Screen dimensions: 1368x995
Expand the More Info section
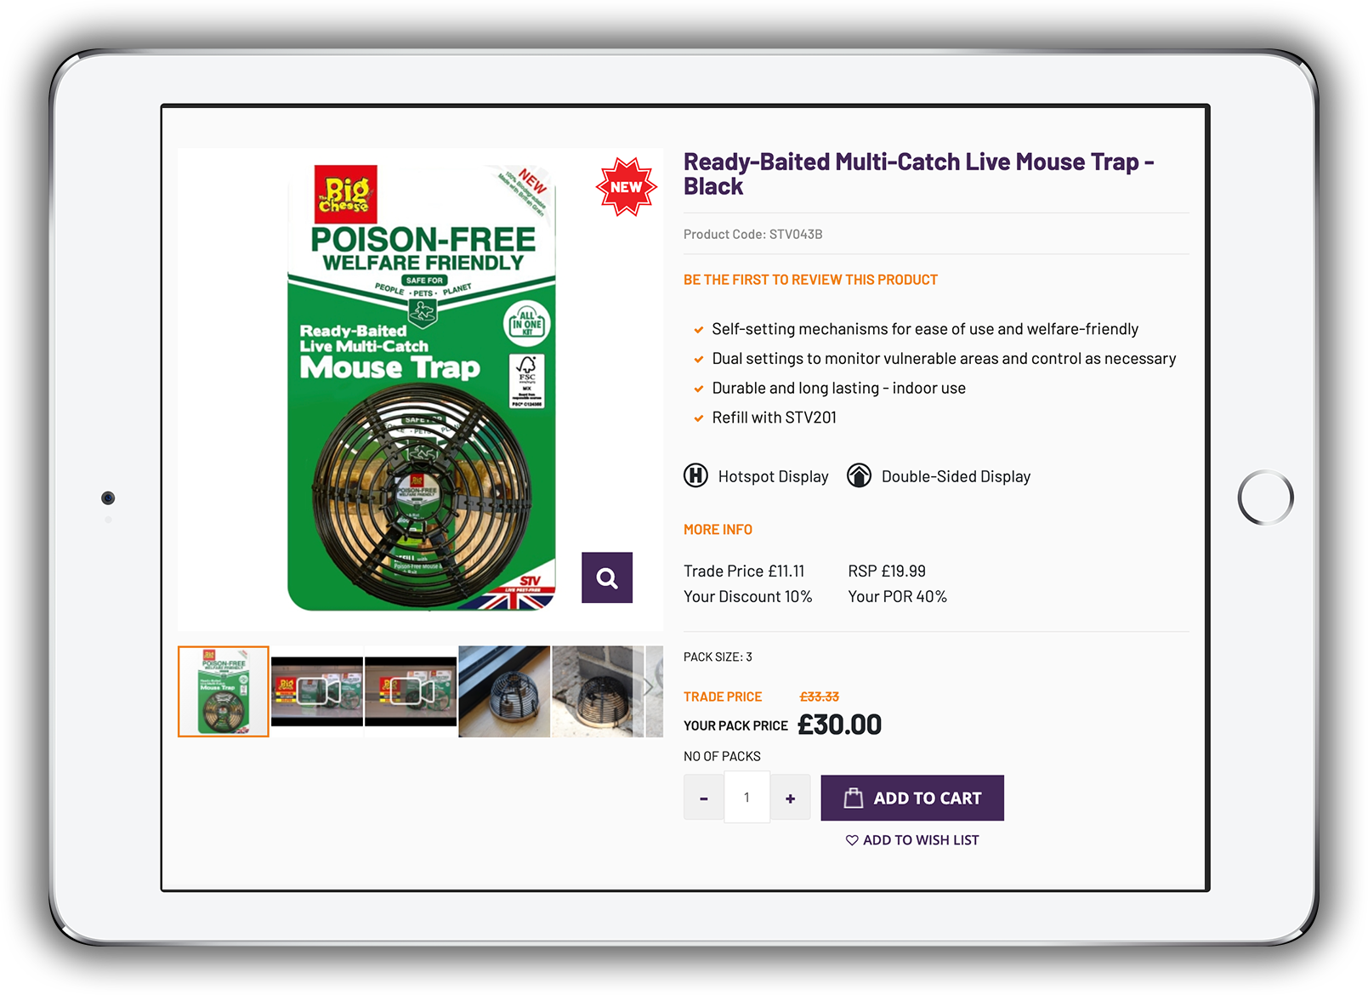718,529
